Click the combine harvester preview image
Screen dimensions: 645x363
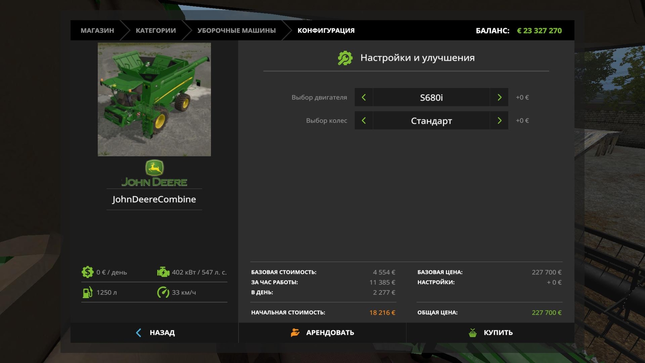(x=154, y=100)
